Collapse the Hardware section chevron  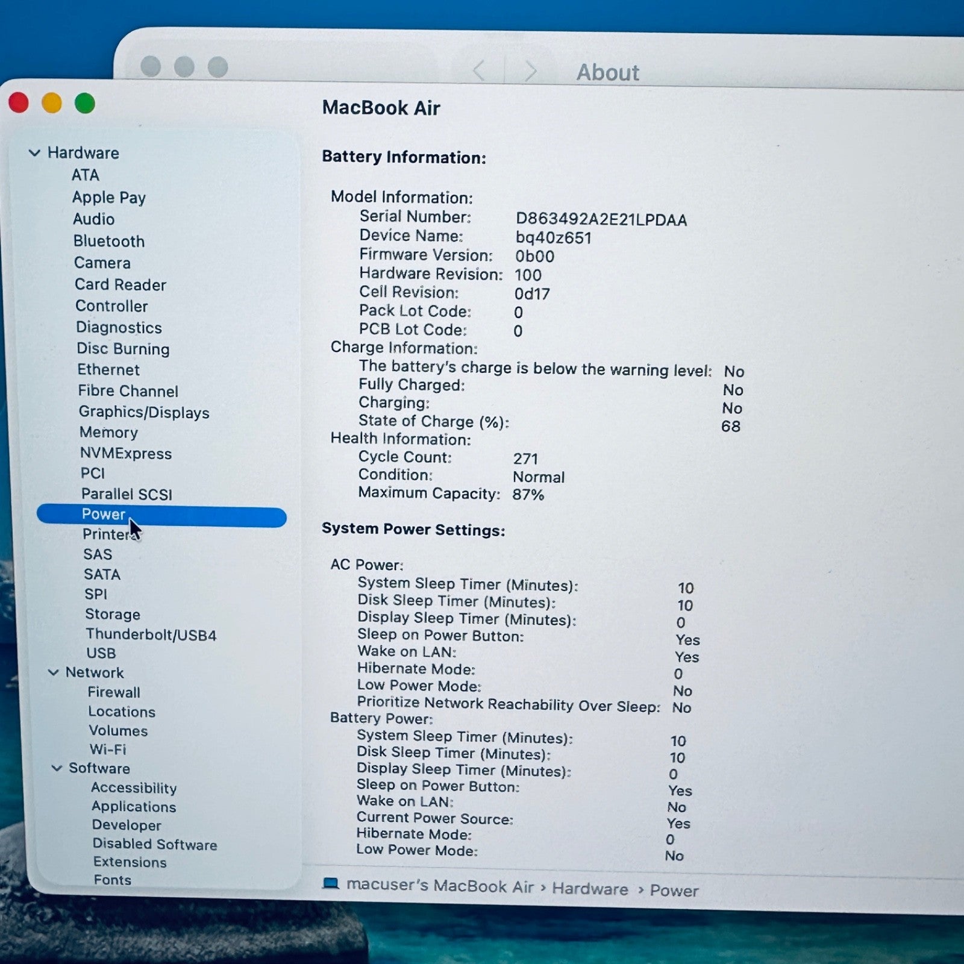tap(34, 153)
